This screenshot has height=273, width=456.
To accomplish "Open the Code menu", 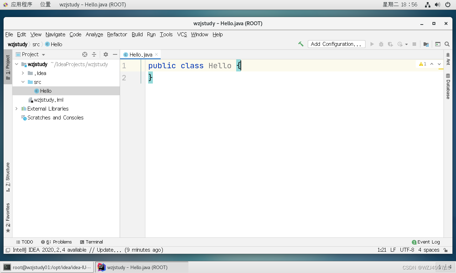I will [76, 34].
